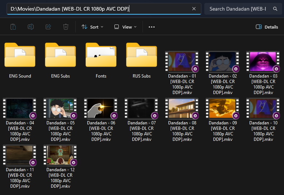
Task: Select the ENG Subs folder icon
Action: pyautogui.click(x=61, y=55)
